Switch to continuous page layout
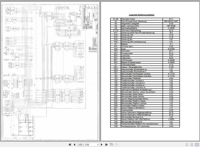Viewport: 200px width, 147px height. click(192, 145)
